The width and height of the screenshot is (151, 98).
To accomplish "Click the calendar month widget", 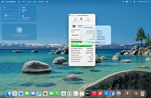I will pyautogui.click(x=10, y=13).
